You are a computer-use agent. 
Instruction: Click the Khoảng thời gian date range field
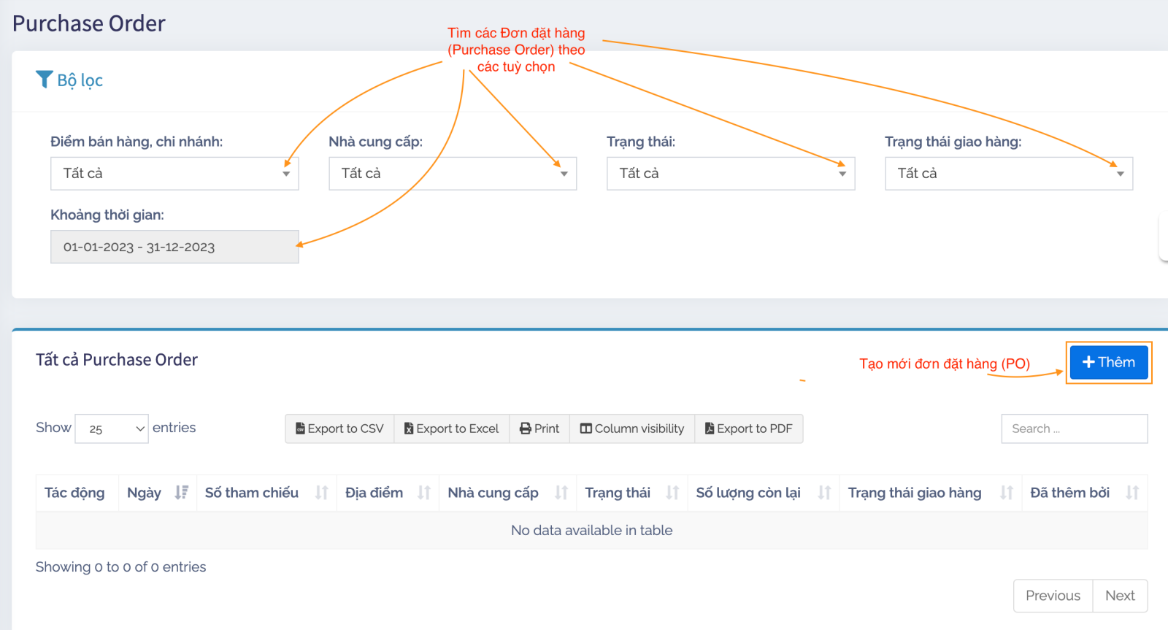174,247
